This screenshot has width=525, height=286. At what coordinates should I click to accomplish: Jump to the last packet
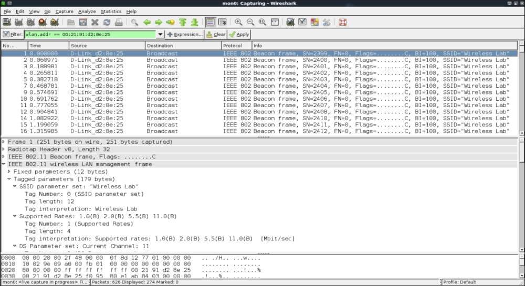195,23
